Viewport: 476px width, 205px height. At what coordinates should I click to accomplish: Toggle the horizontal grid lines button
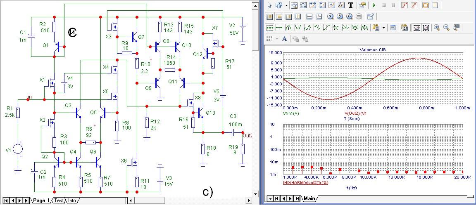pyautogui.click(x=279, y=16)
